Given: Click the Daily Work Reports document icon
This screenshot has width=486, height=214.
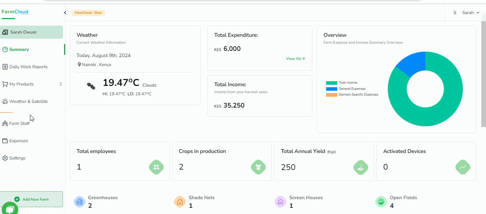Looking at the screenshot, I should point(5,67).
